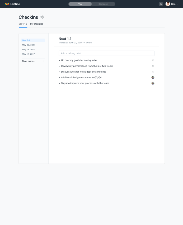
Task: Expand the Show more dates list
Action: (28, 61)
